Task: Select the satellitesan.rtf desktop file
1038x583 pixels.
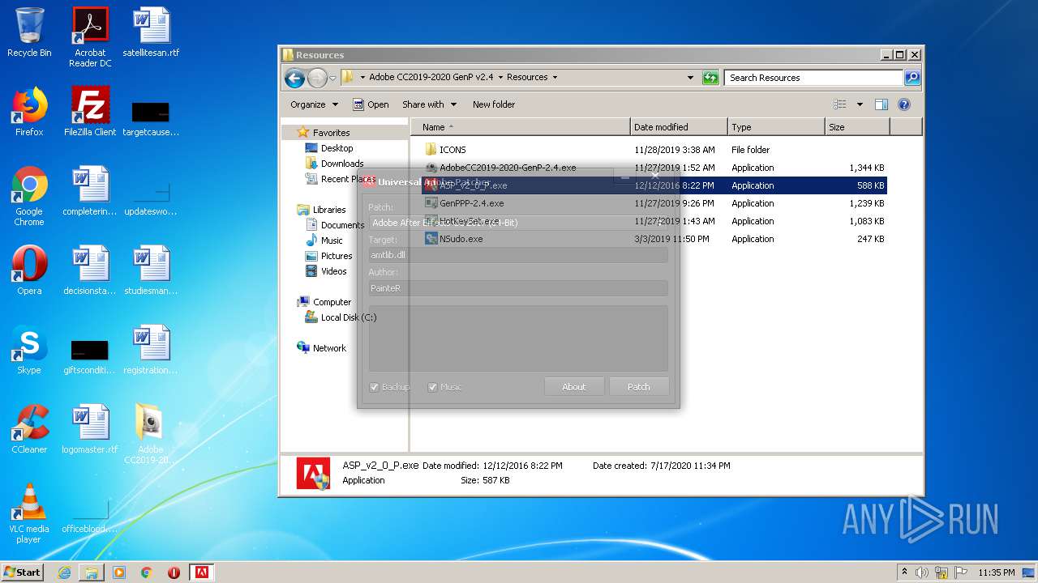Action: (x=151, y=32)
